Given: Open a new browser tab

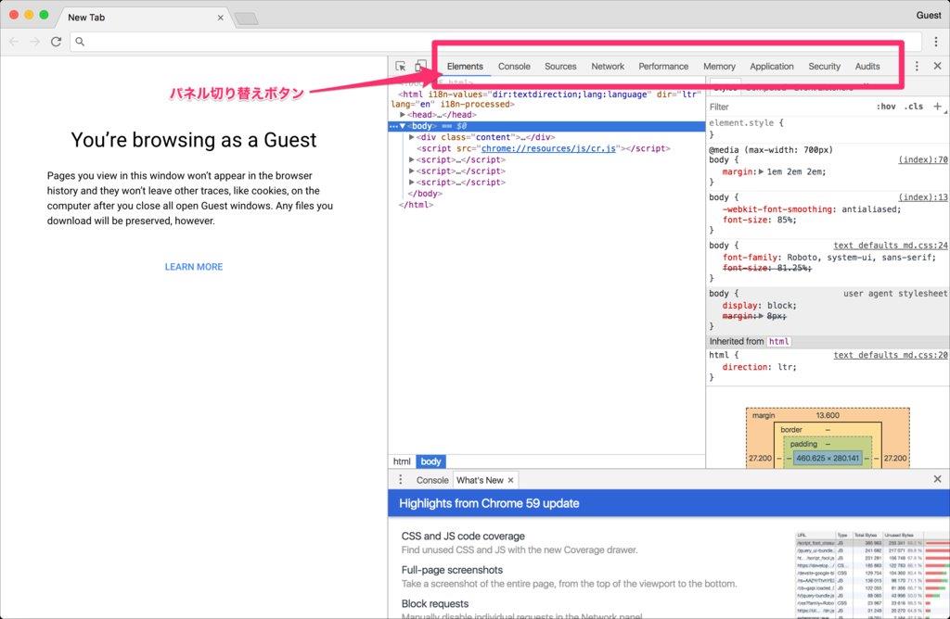Looking at the screenshot, I should point(246,19).
